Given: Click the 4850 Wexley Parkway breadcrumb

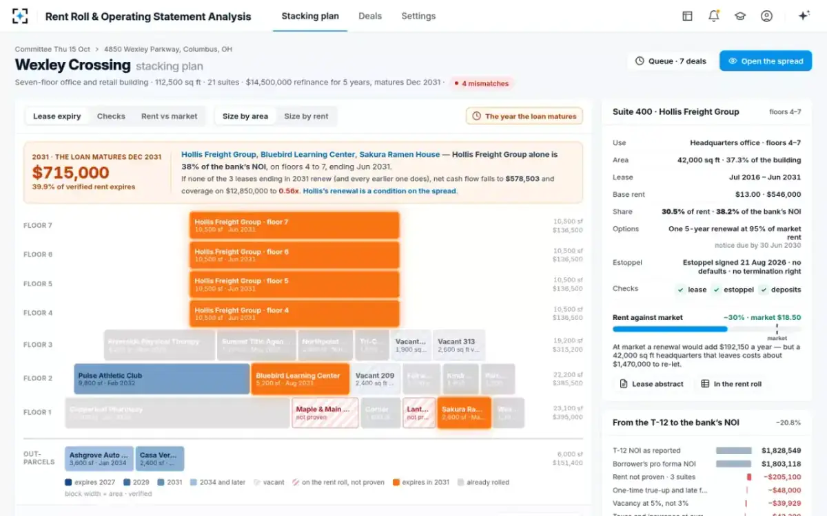Looking at the screenshot, I should [x=168, y=50].
